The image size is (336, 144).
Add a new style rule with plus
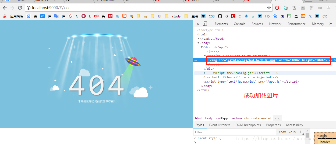coord(301,132)
